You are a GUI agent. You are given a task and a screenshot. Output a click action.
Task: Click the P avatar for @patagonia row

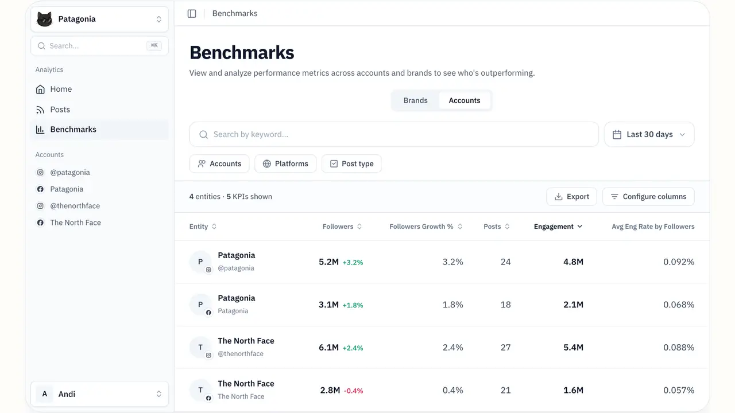[200, 262]
